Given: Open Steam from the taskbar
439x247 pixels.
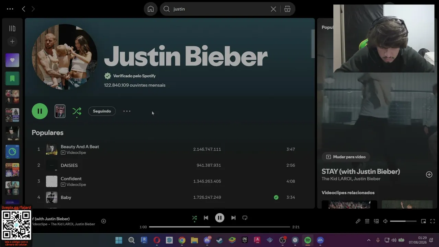Looking at the screenshot, I should point(219,240).
